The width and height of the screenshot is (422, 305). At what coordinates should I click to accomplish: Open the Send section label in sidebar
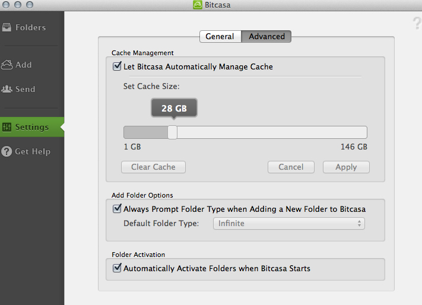click(26, 89)
